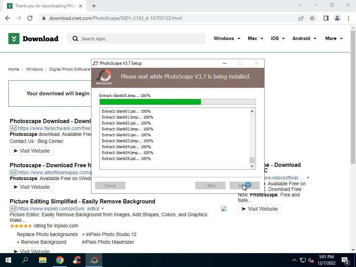Click the browser forward arrow

(19, 18)
